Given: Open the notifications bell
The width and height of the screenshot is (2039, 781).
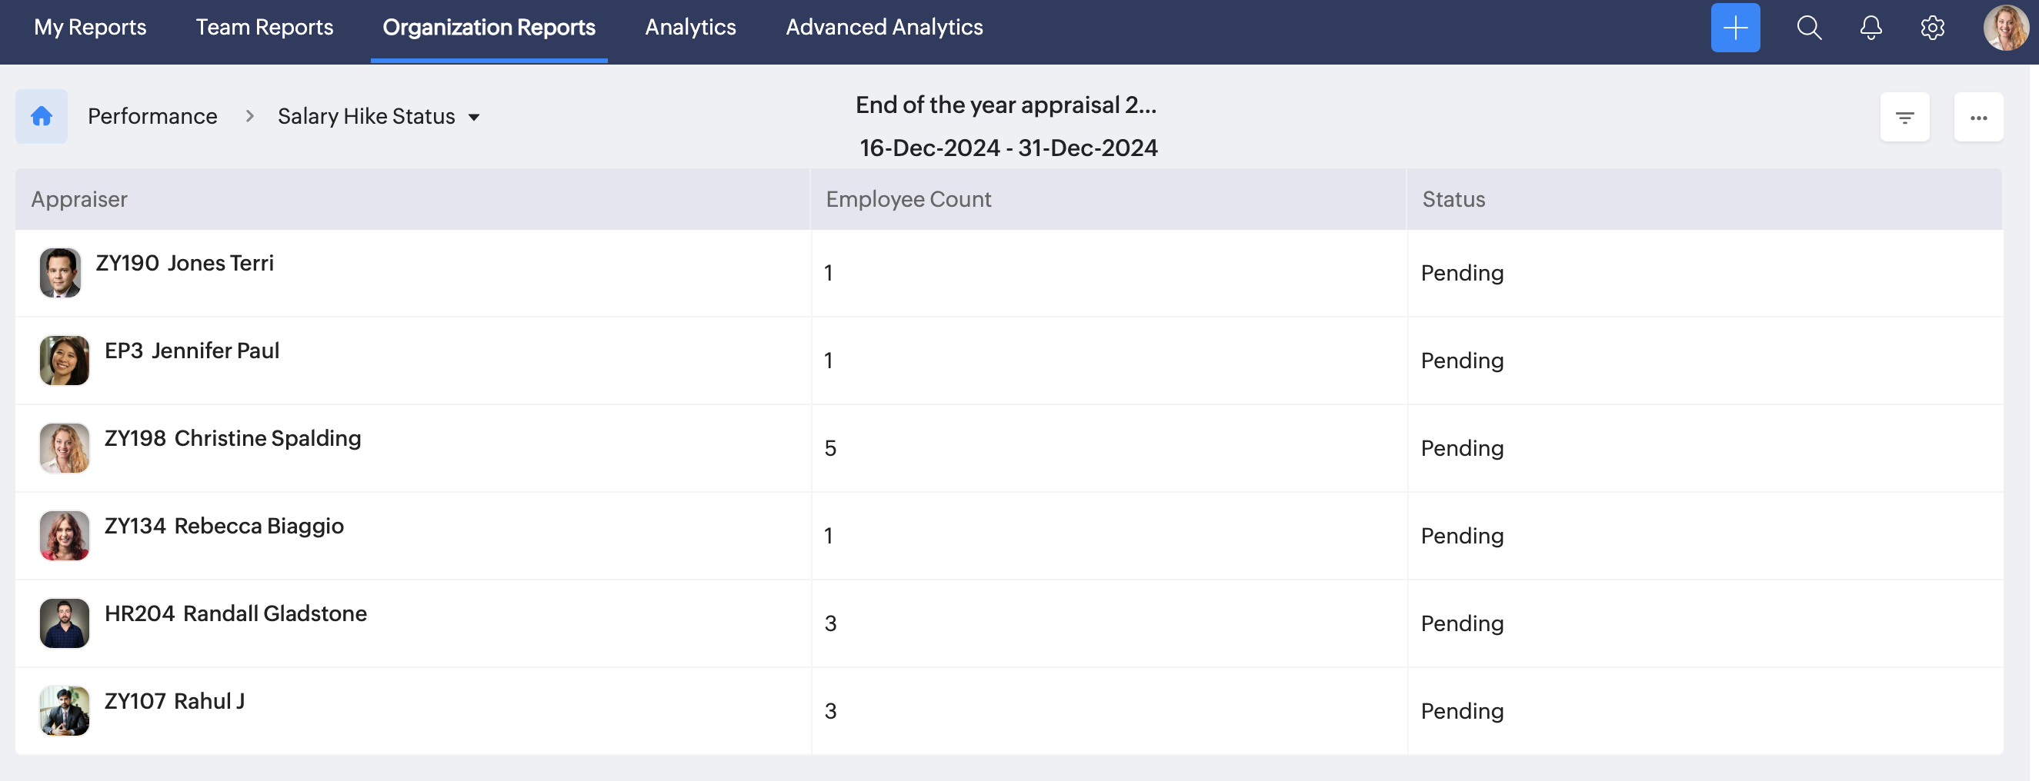Looking at the screenshot, I should (1870, 28).
